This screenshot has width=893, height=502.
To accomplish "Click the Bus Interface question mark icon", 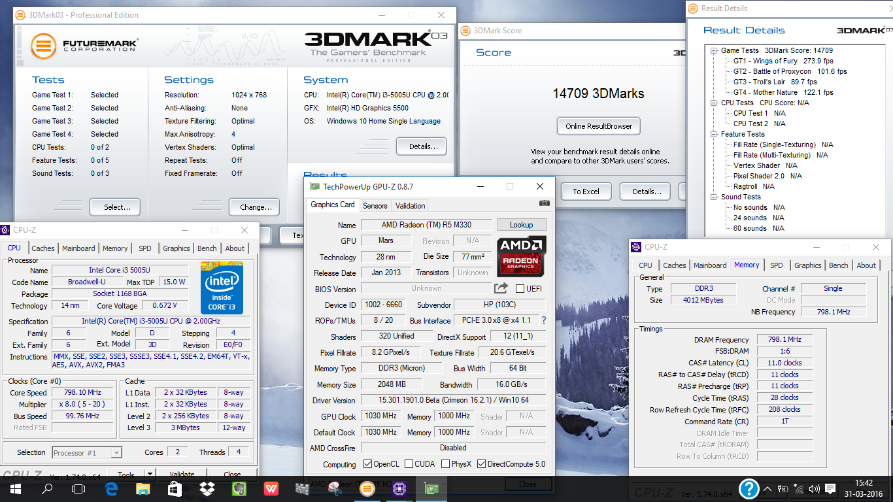I will coord(544,320).
